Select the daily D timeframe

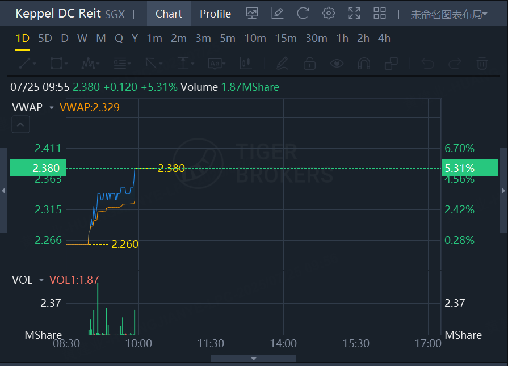(x=65, y=39)
